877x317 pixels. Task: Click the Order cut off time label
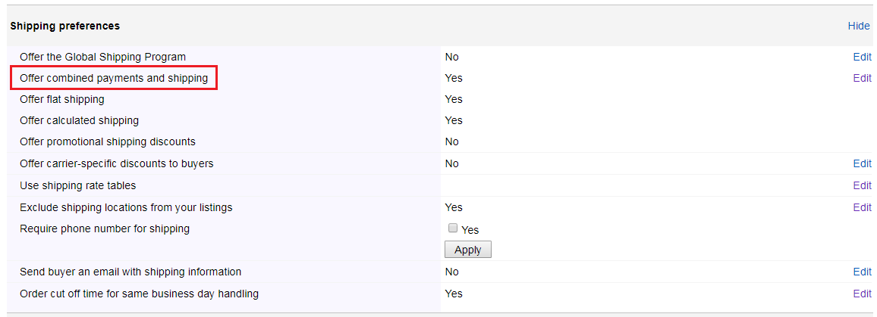coord(140,294)
